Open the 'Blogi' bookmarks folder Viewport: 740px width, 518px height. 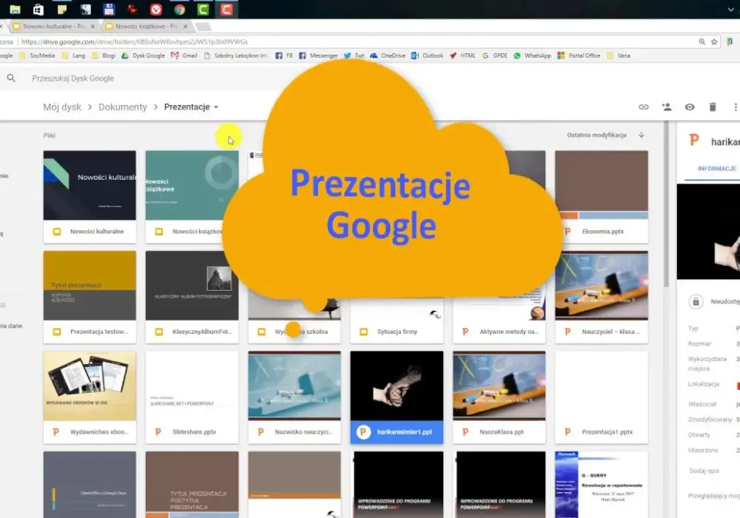click(104, 55)
